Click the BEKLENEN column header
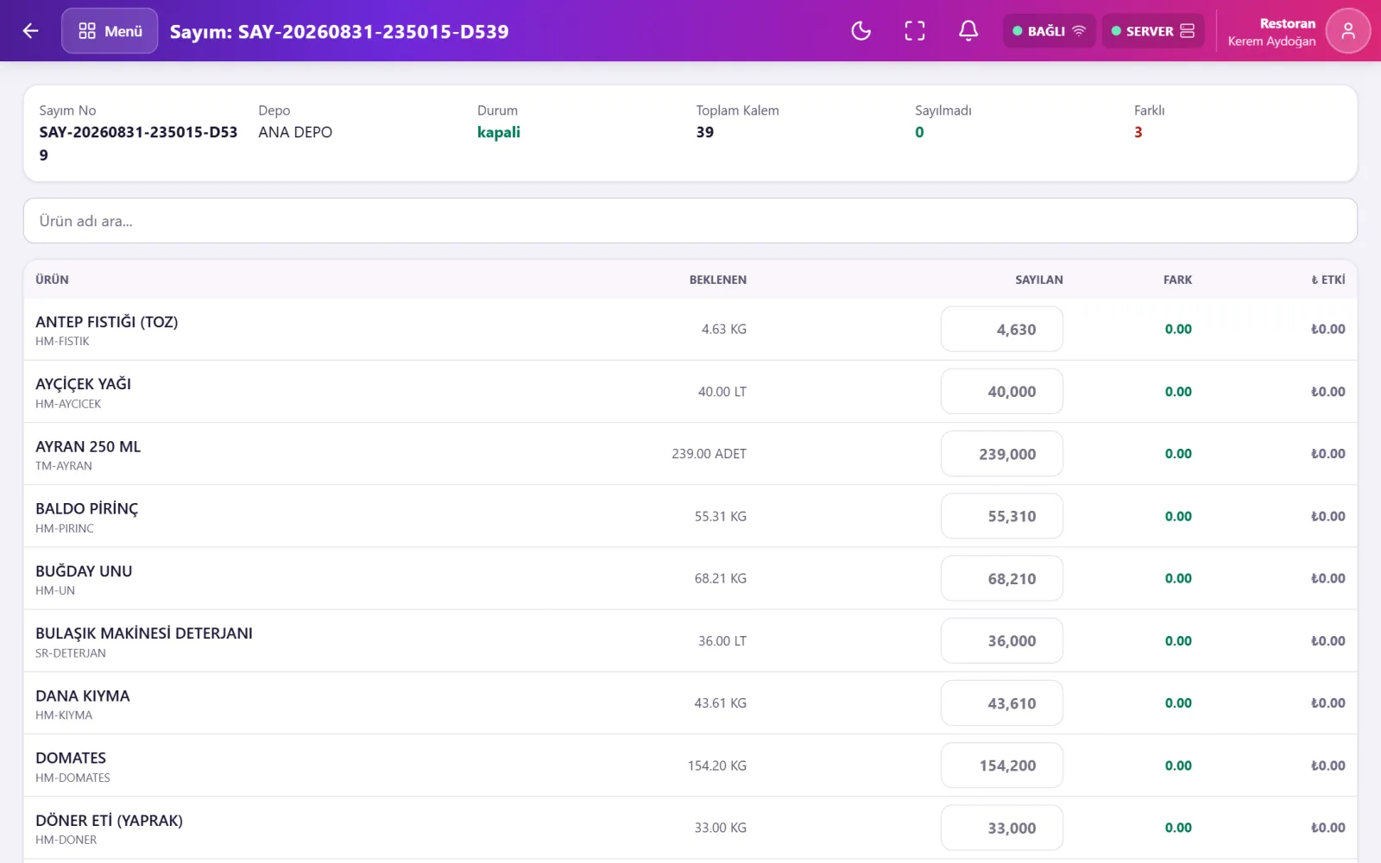This screenshot has width=1381, height=863. tap(717, 280)
